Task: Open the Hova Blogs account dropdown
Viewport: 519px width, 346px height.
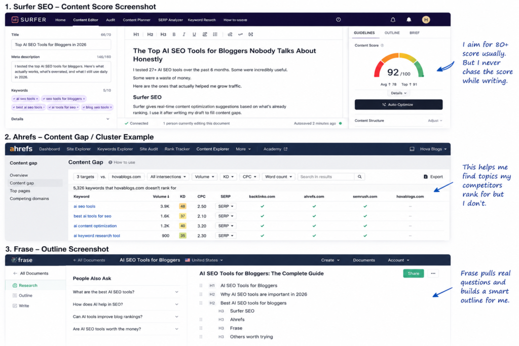Action: coord(433,149)
